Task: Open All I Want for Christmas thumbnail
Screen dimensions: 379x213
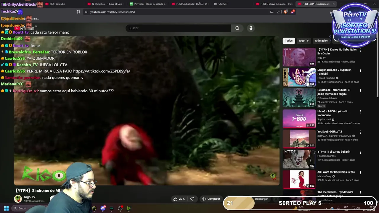Action: (299, 179)
